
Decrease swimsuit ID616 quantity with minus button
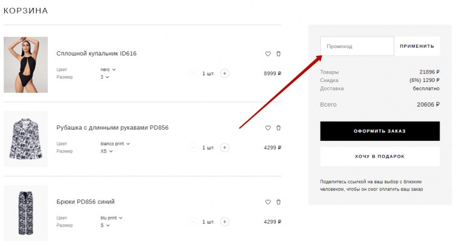[193, 73]
